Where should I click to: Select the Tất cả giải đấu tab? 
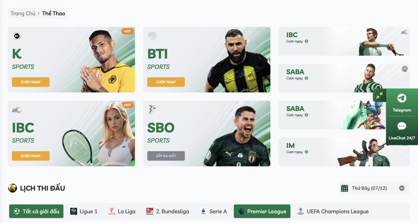click(x=36, y=211)
